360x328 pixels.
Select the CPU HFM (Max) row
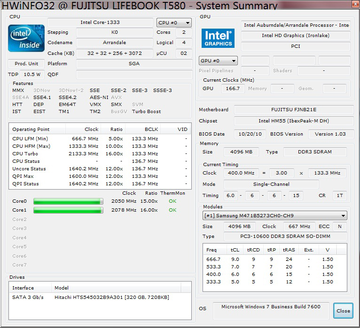100,146
